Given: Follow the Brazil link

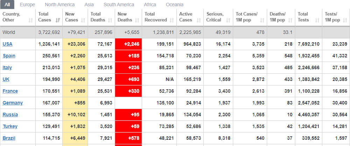Looking at the screenshot, I should (9, 138).
